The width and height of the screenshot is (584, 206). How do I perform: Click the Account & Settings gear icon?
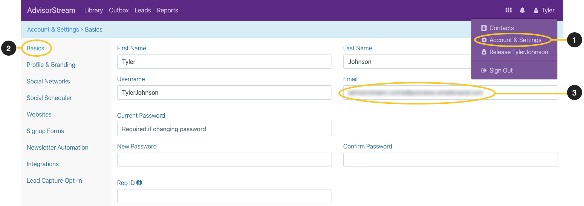tap(484, 40)
